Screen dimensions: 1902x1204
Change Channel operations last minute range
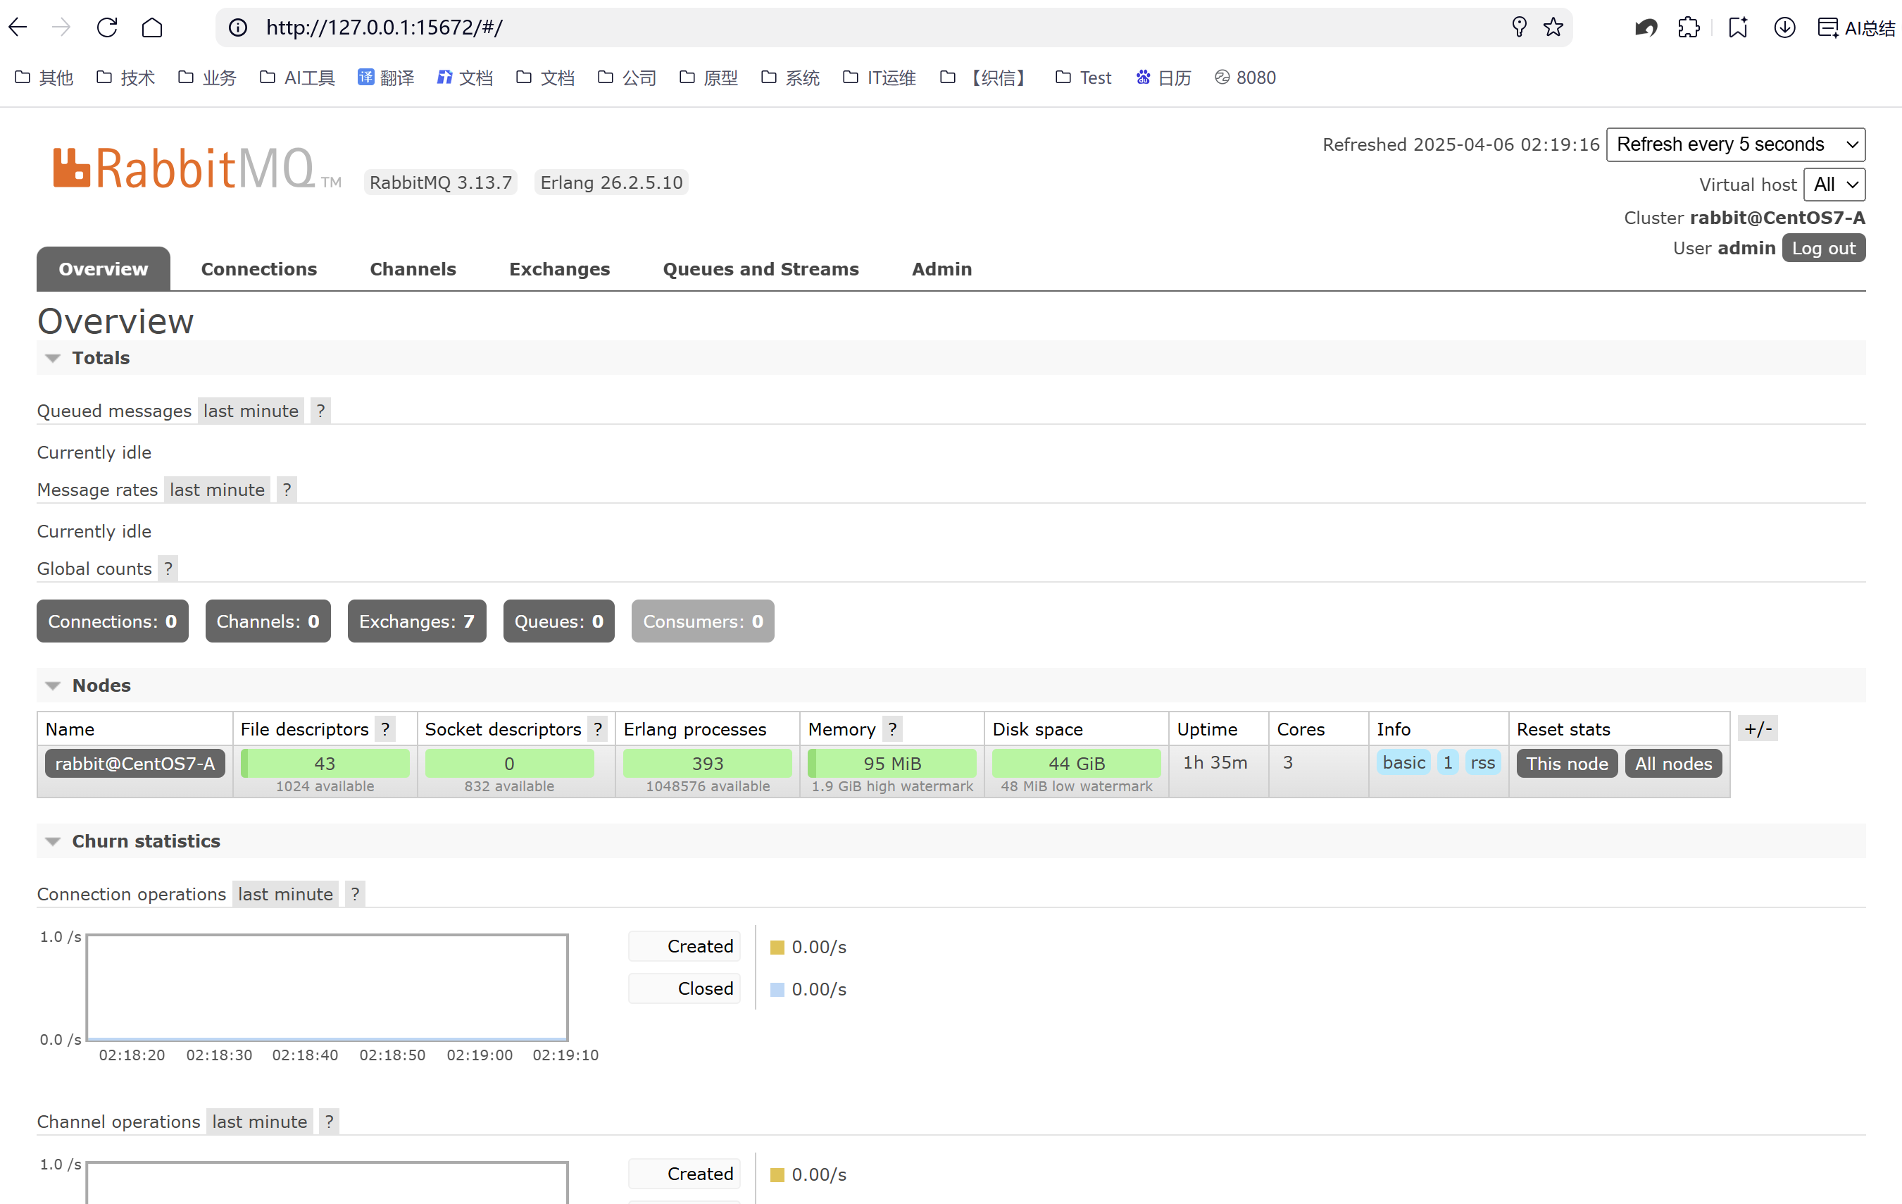(x=259, y=1122)
